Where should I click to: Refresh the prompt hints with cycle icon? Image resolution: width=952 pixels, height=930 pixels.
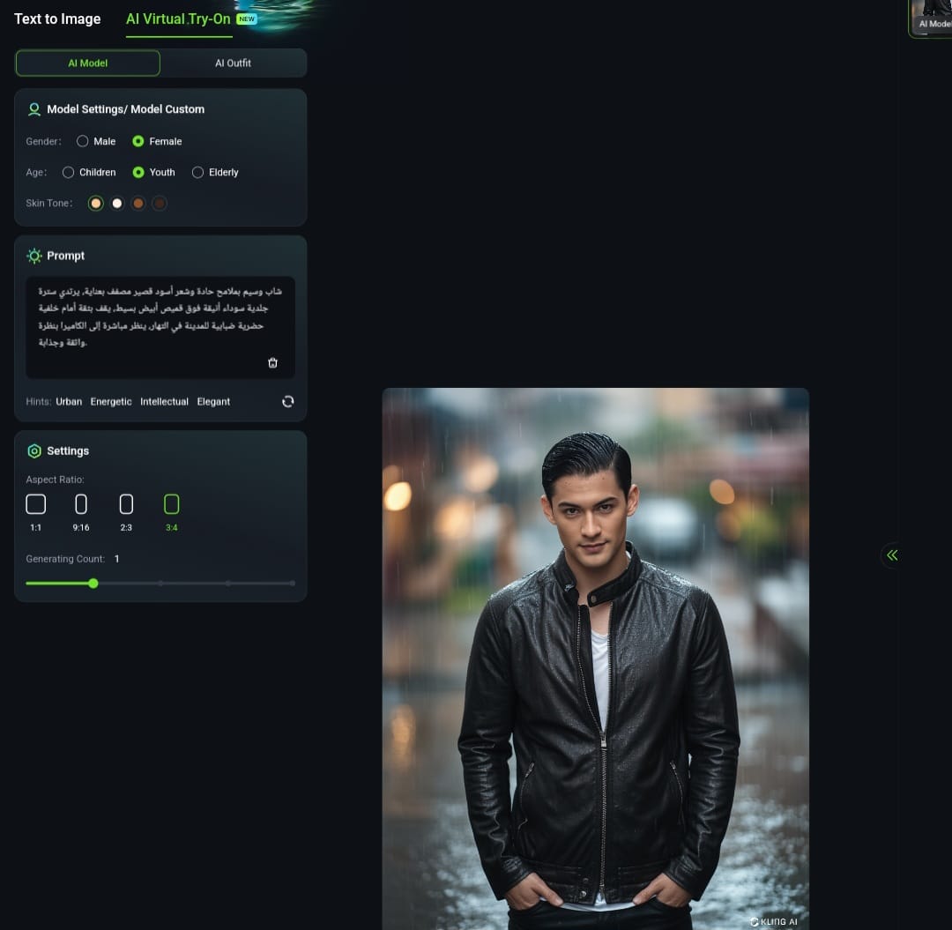[287, 401]
